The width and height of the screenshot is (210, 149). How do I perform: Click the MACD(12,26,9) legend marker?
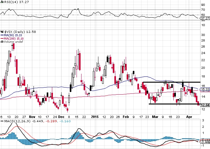point(2,121)
